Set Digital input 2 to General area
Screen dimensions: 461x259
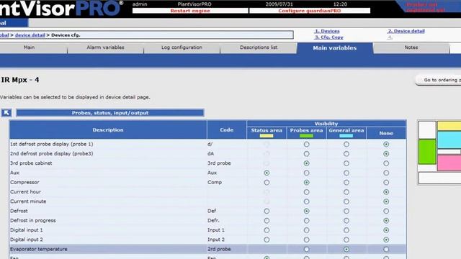pyautogui.click(x=346, y=240)
